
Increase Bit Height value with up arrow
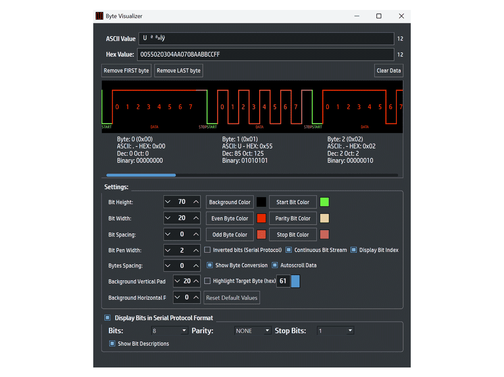point(196,202)
